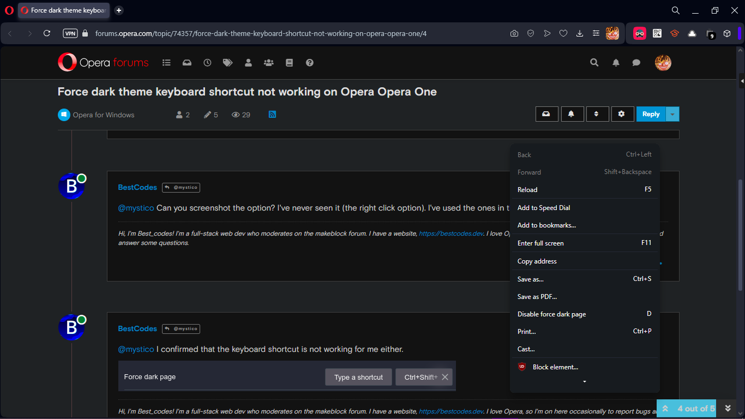Screen dimensions: 745x419
Task: Open forum notifications bell in header
Action: pyautogui.click(x=616, y=63)
